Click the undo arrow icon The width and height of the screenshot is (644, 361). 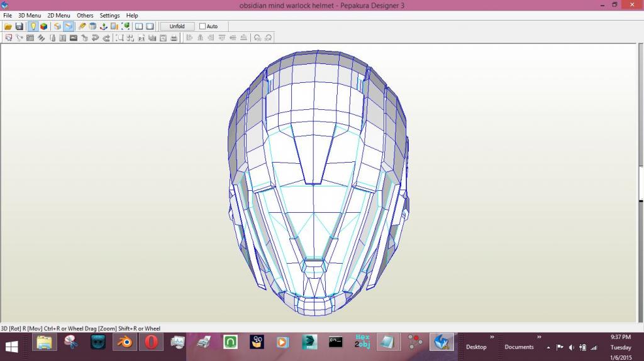(x=96, y=38)
